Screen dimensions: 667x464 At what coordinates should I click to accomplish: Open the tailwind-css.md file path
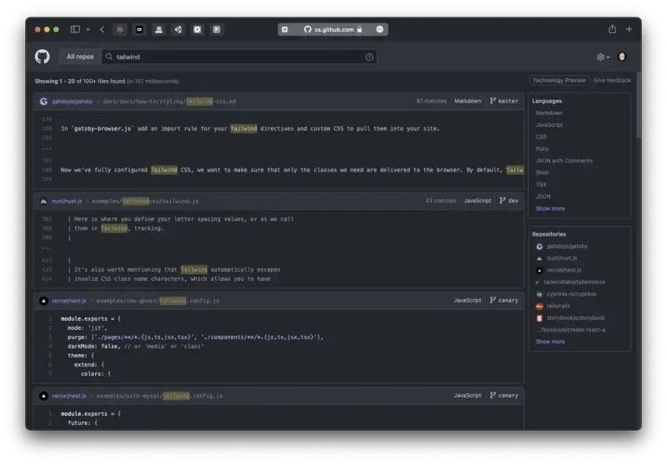[x=169, y=101]
